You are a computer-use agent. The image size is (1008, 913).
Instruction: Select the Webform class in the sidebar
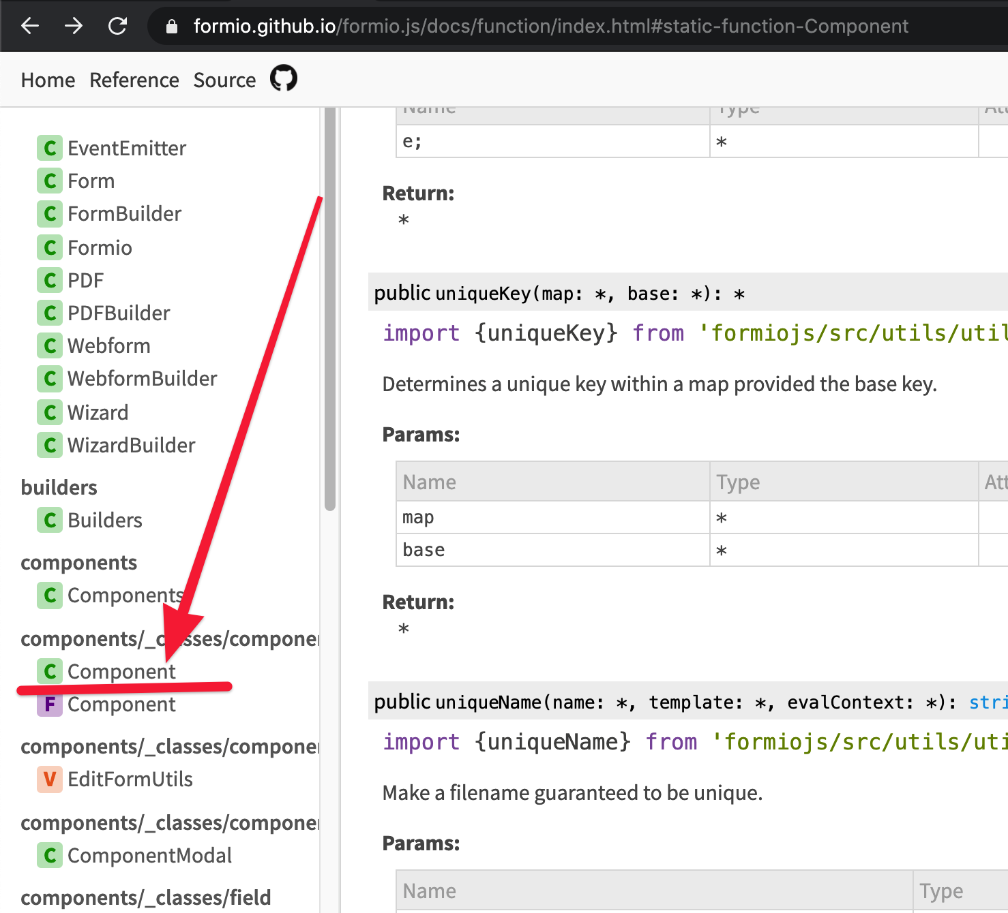tap(109, 345)
